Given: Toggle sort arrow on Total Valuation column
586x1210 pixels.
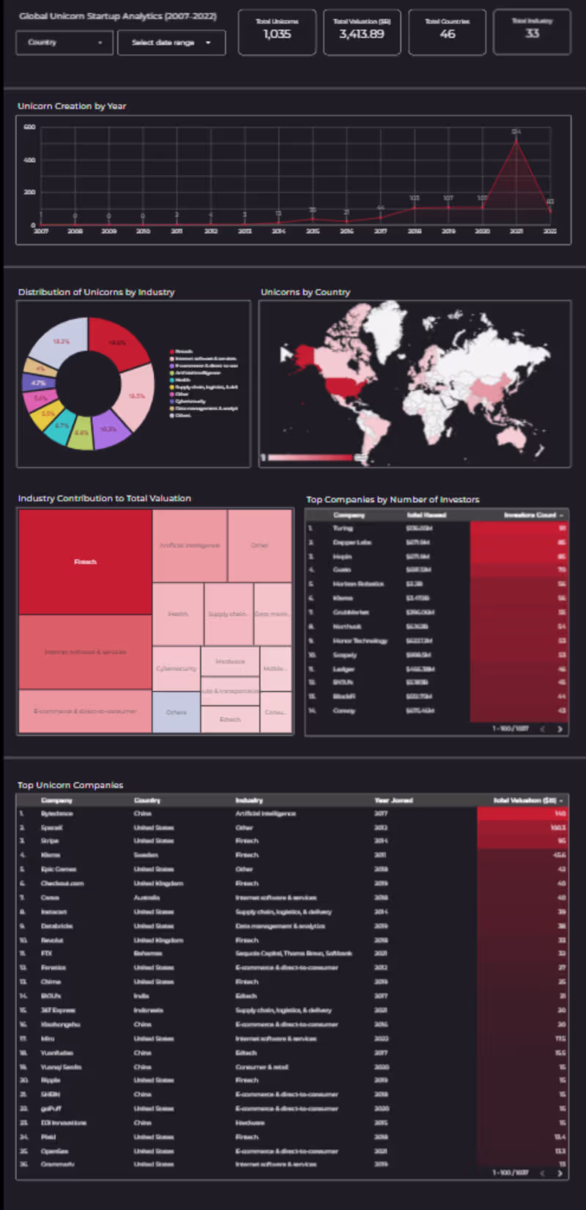Looking at the screenshot, I should pyautogui.click(x=562, y=800).
